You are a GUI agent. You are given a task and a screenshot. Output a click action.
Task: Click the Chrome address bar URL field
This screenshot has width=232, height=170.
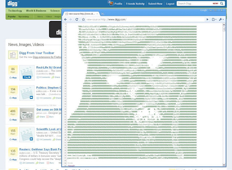click(145, 19)
